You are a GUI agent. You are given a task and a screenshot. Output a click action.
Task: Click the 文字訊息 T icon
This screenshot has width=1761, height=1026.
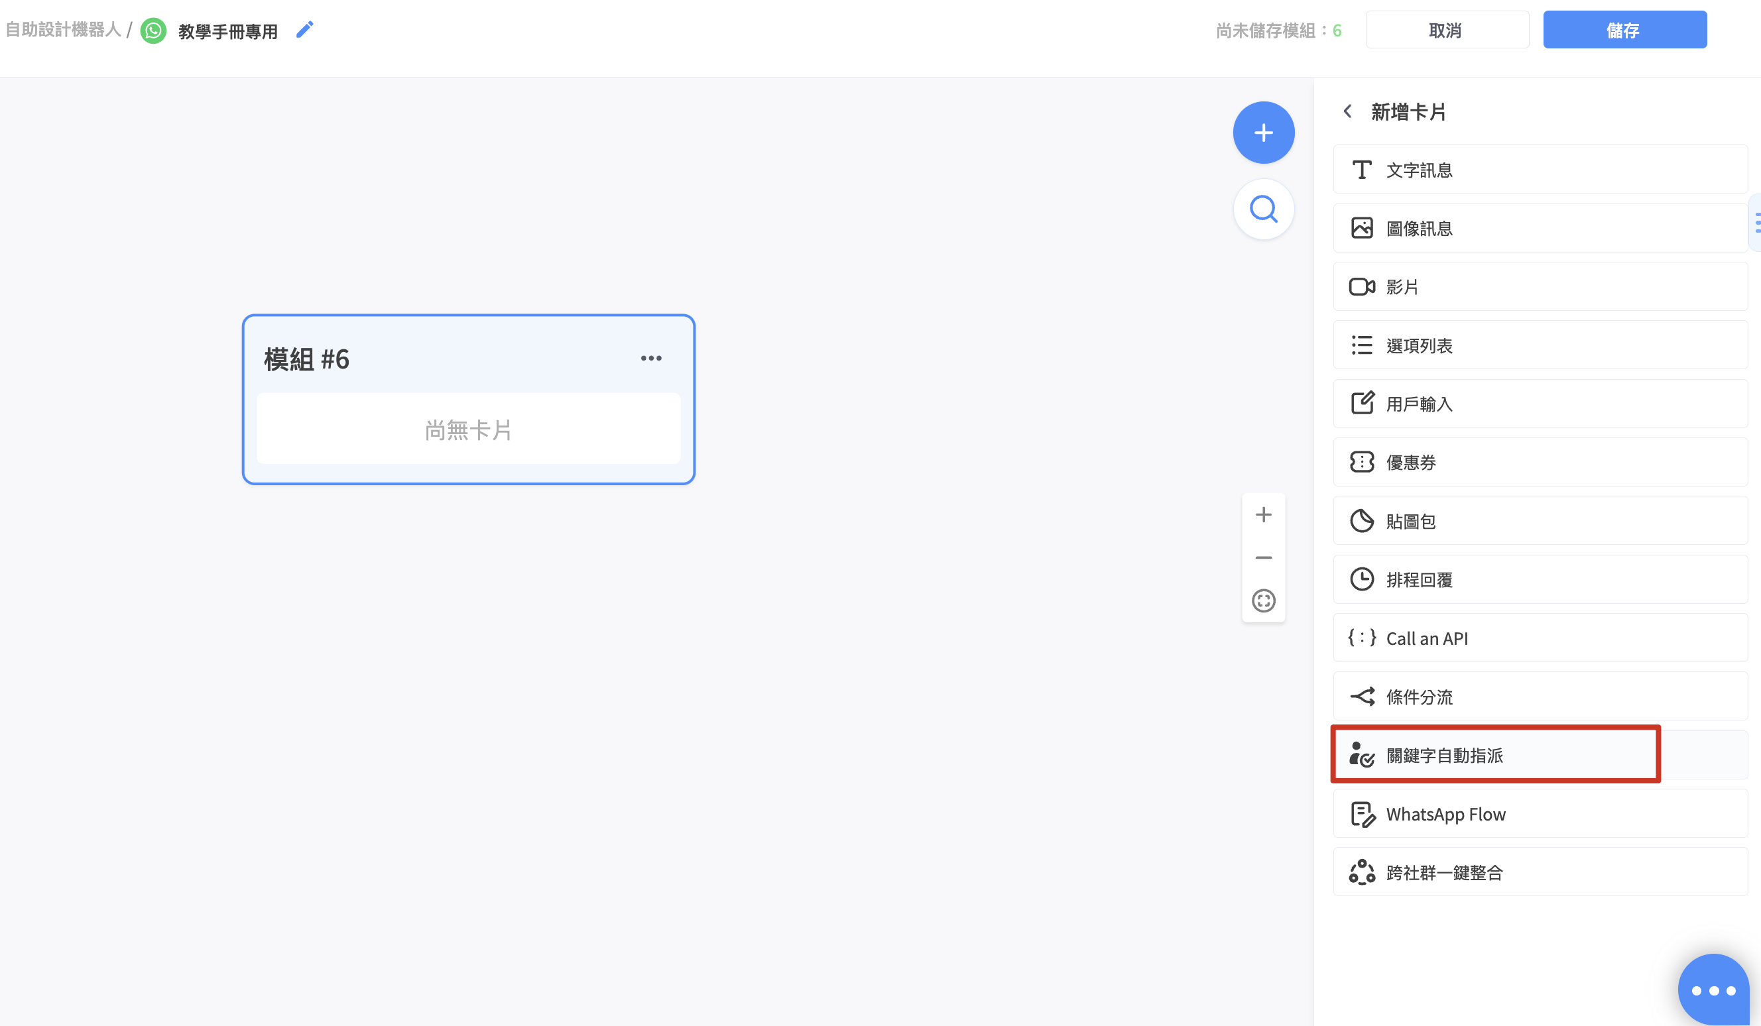1361,170
